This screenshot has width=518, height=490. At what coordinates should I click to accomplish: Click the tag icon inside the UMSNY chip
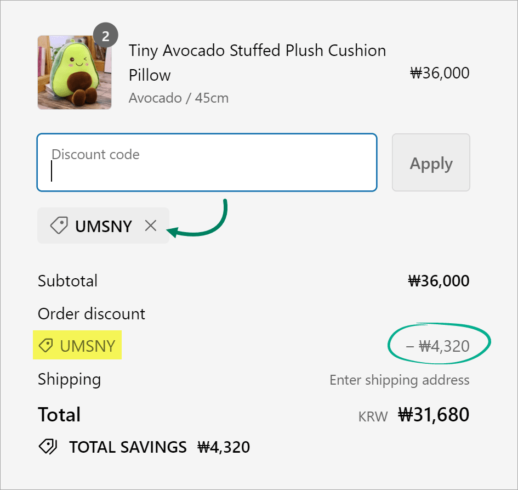click(x=59, y=226)
